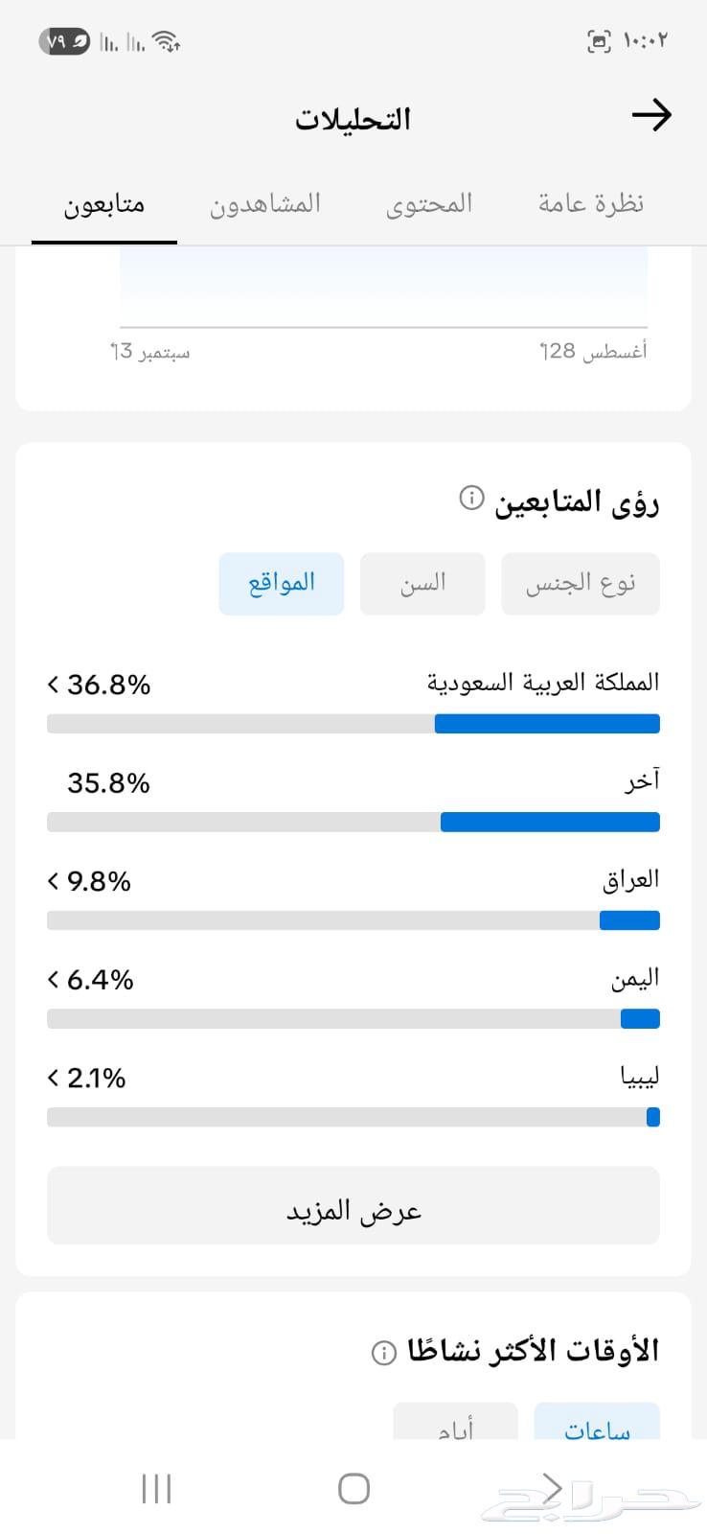Tap عرض المزيد to show more locations

353,1206
